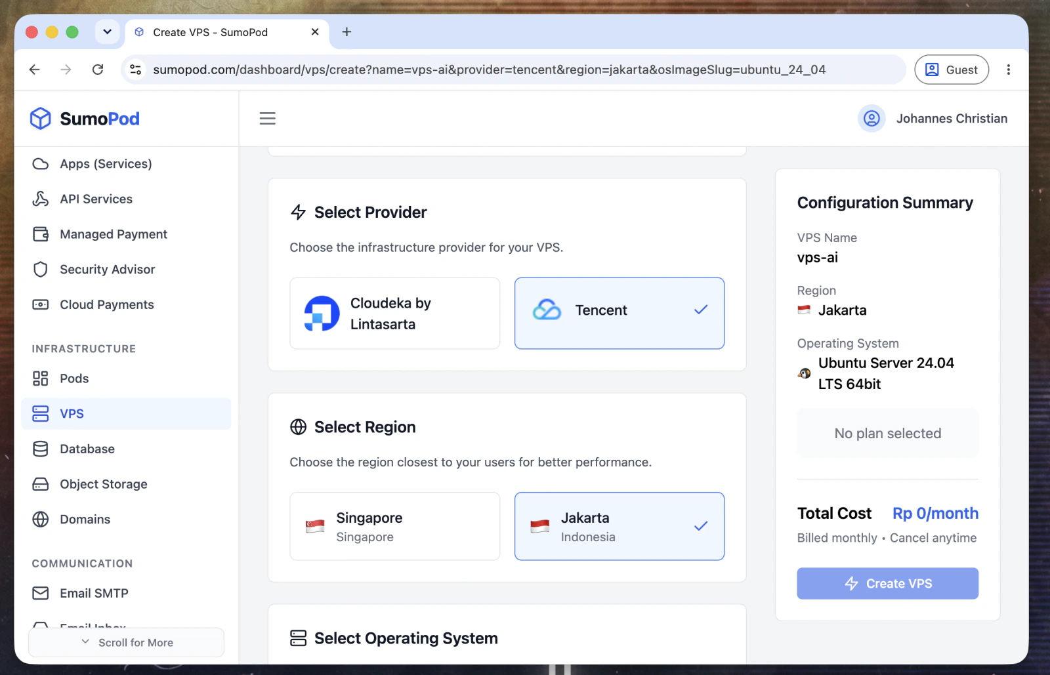
Task: Open Johannes Christian account menu
Action: 933,119
